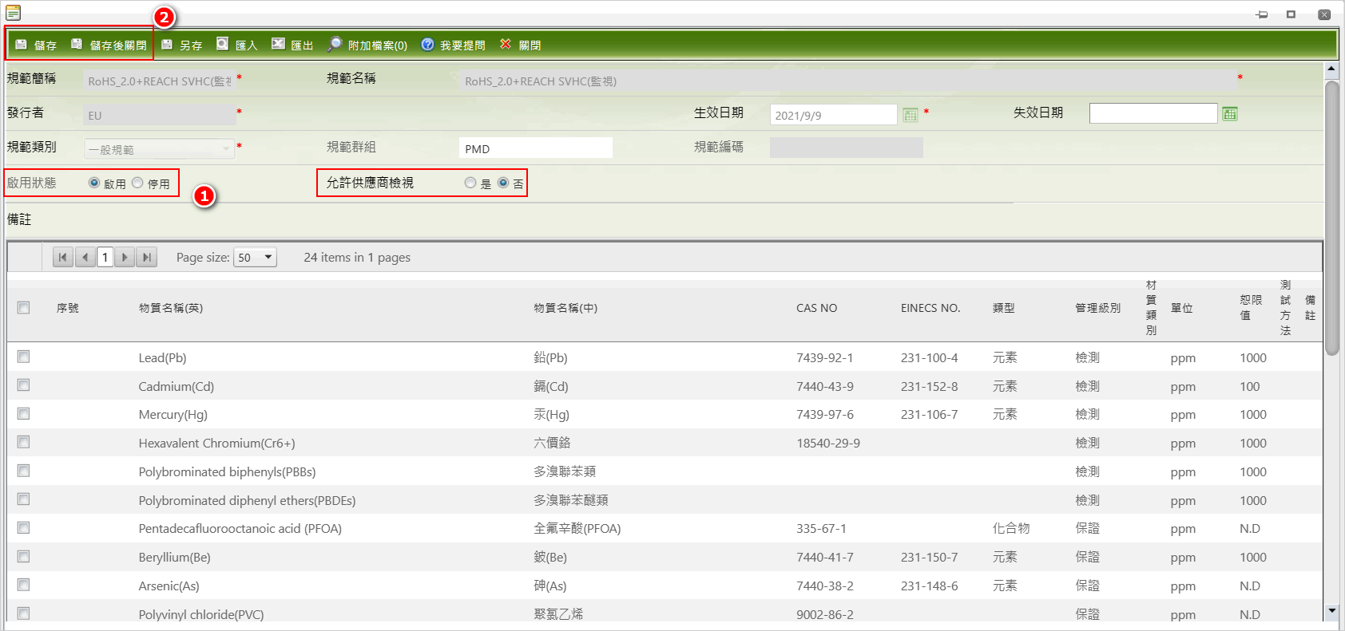Toggle the select-all header checkbox
Image resolution: width=1345 pixels, height=631 pixels.
click(24, 308)
